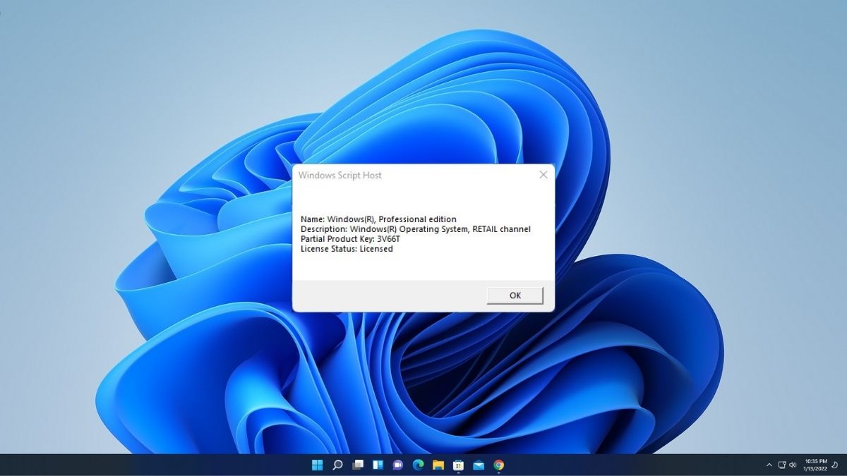Open Task View

(x=358, y=465)
